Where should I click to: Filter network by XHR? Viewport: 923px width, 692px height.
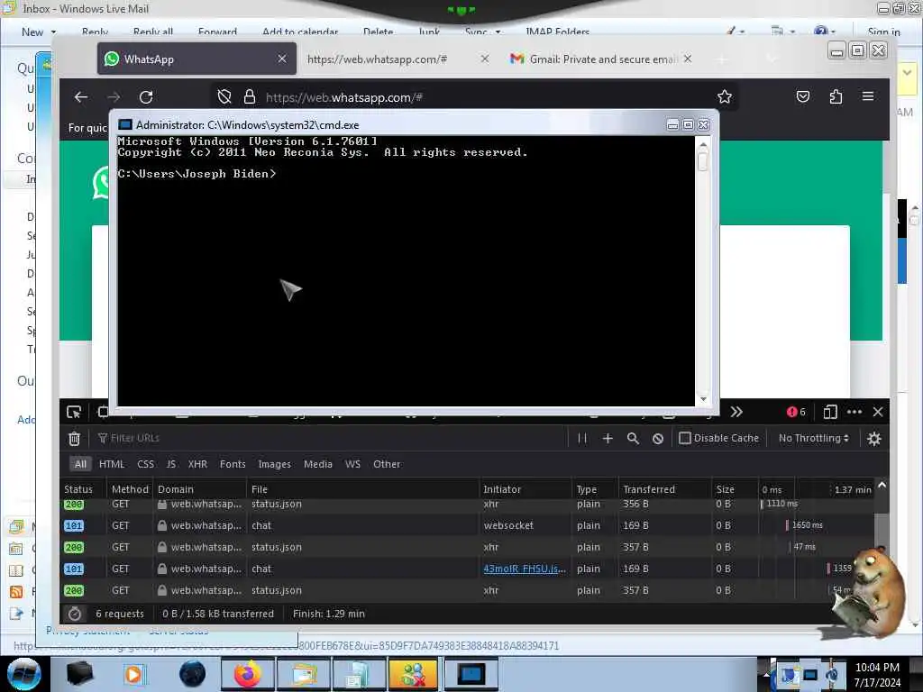point(197,464)
